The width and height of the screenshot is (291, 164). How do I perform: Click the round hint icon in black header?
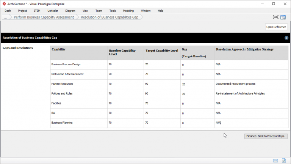(286, 38)
